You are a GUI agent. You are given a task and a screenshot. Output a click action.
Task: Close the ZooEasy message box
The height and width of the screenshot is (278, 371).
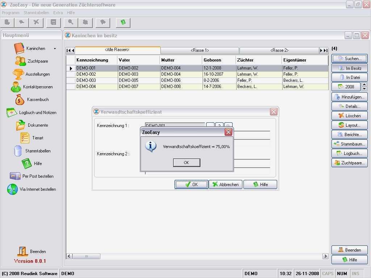click(x=228, y=132)
